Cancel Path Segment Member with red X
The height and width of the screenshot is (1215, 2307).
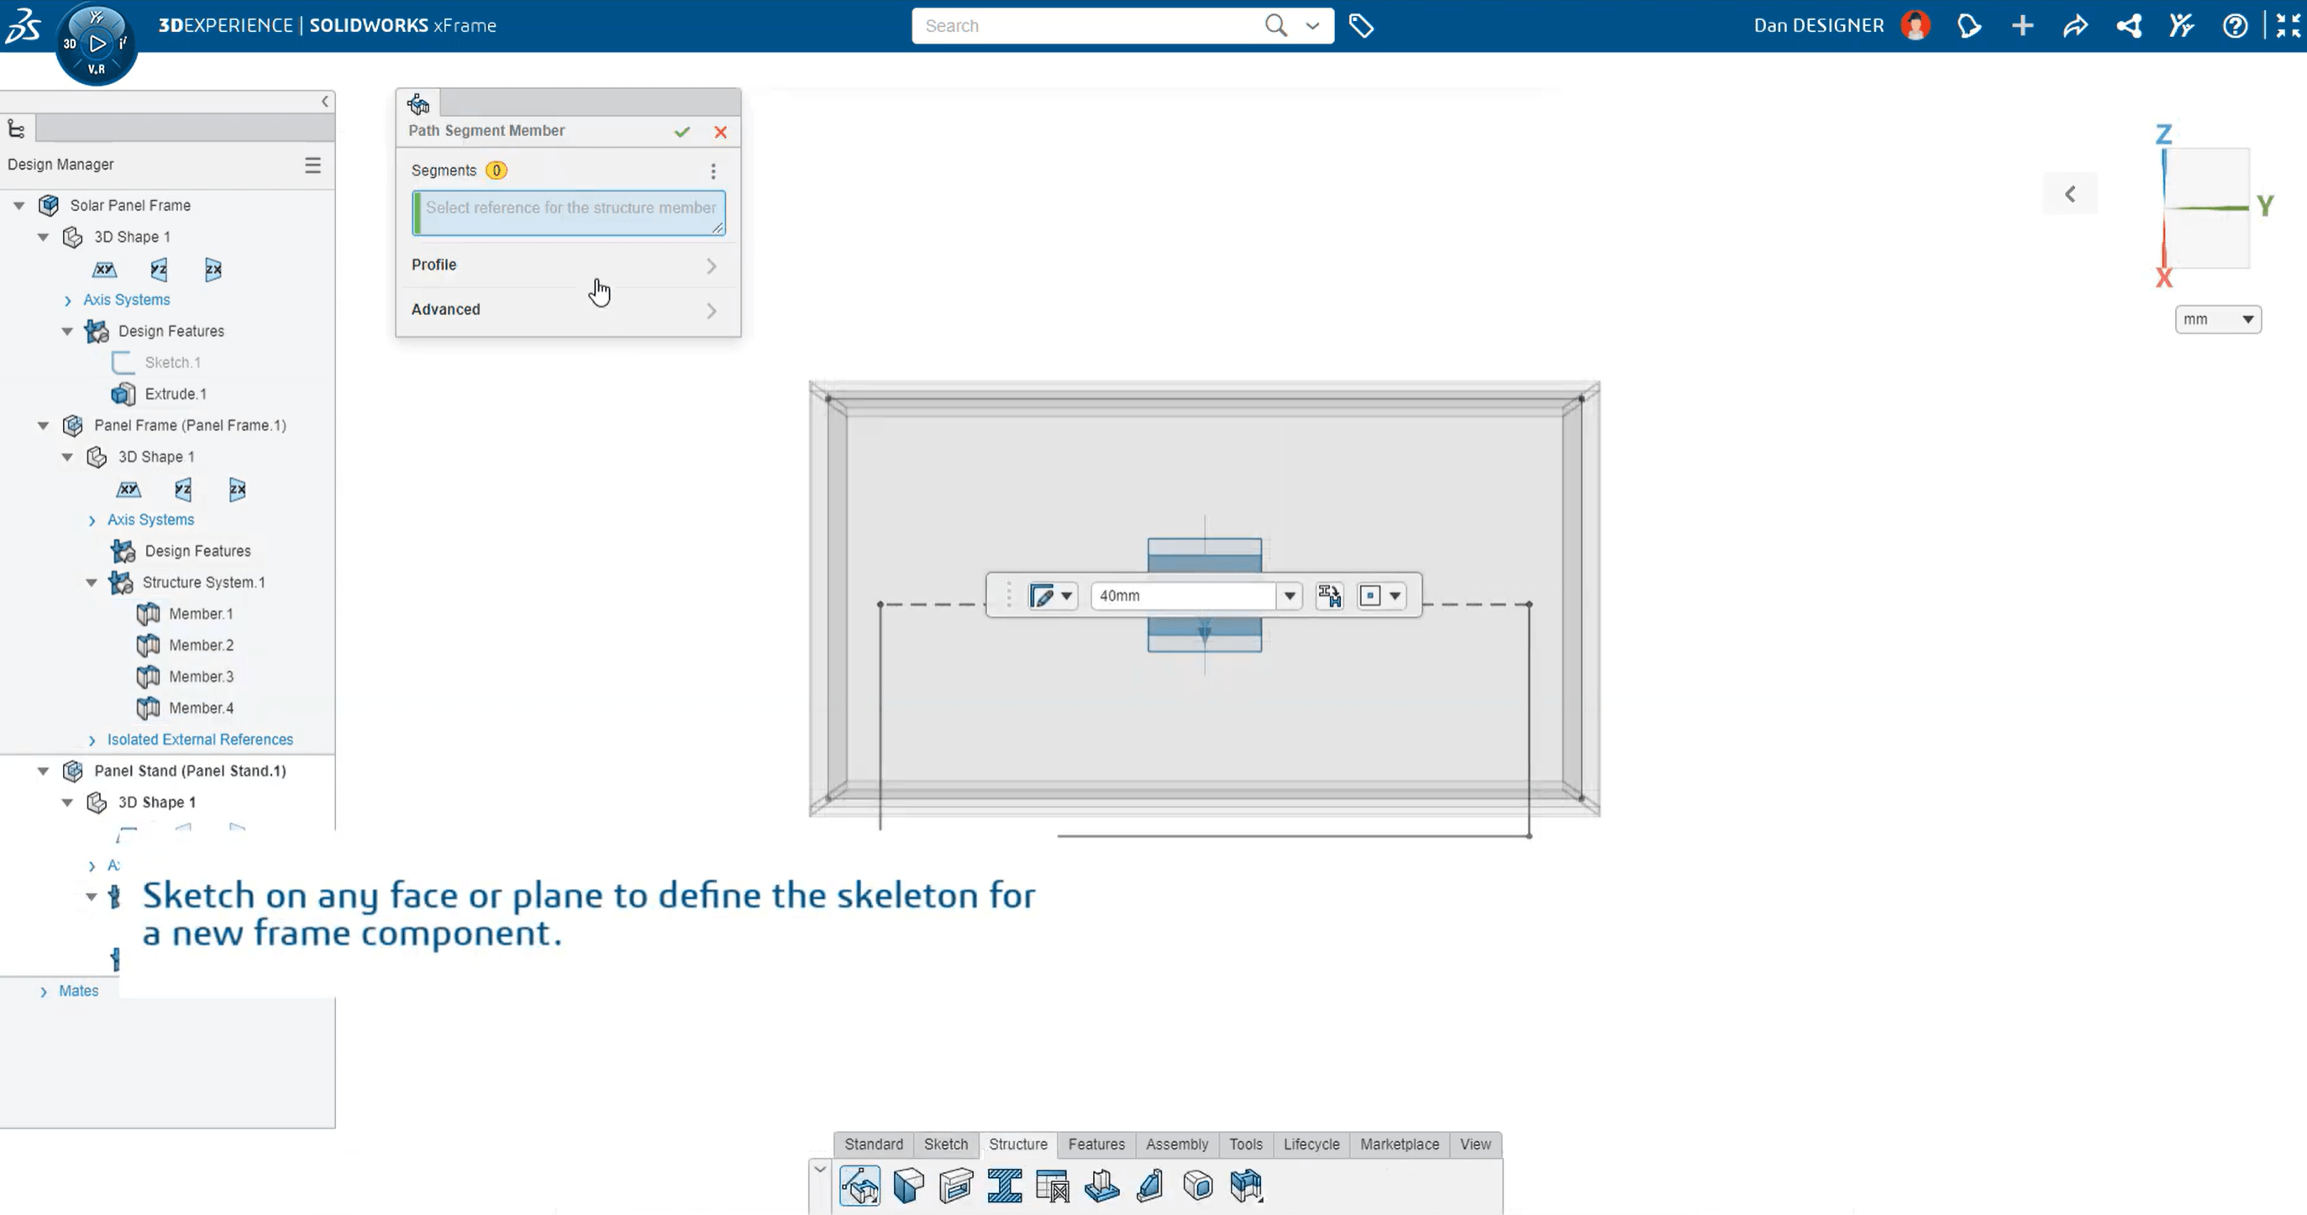coord(721,132)
